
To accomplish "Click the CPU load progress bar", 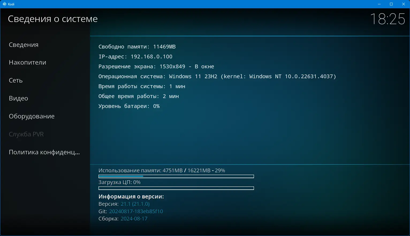I will click(176, 188).
